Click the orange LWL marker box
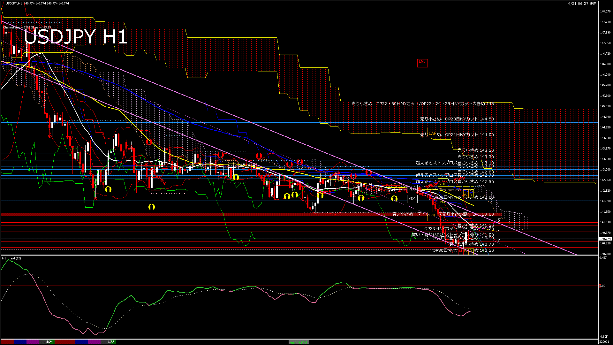The width and height of the screenshot is (613, 345). pyautogui.click(x=432, y=217)
